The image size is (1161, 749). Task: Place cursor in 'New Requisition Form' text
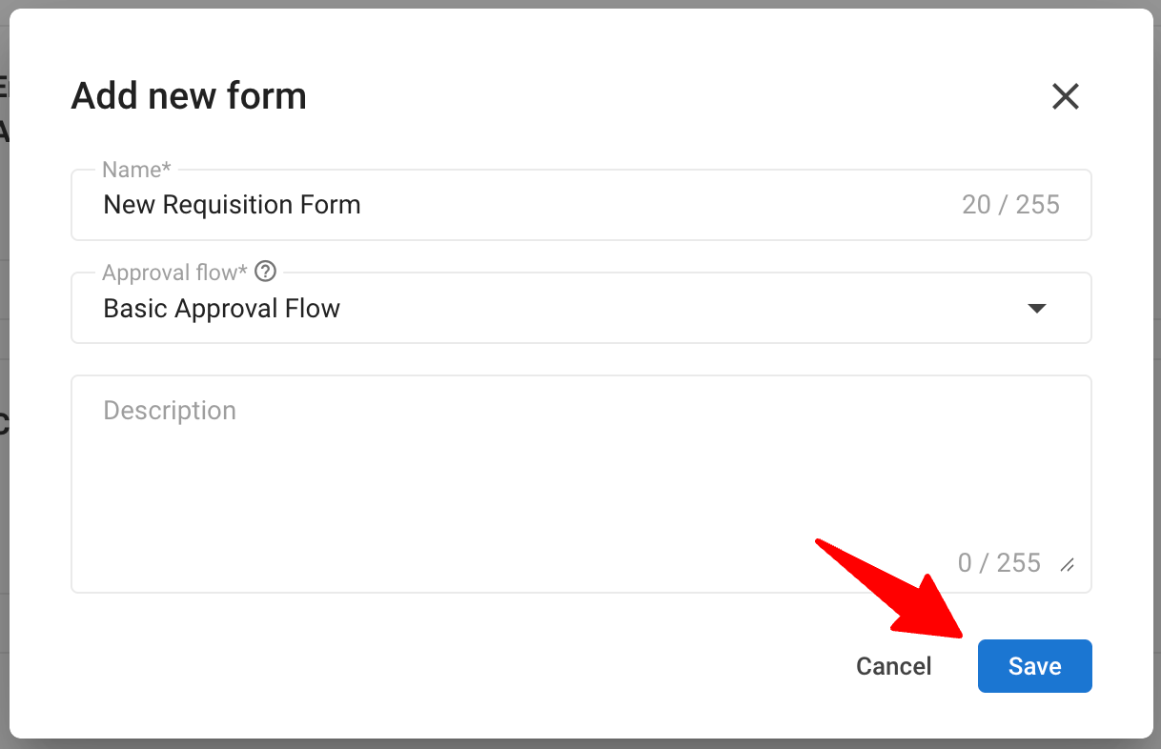pos(232,205)
